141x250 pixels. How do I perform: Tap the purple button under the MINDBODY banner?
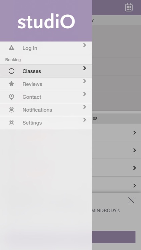pyautogui.click(x=114, y=237)
